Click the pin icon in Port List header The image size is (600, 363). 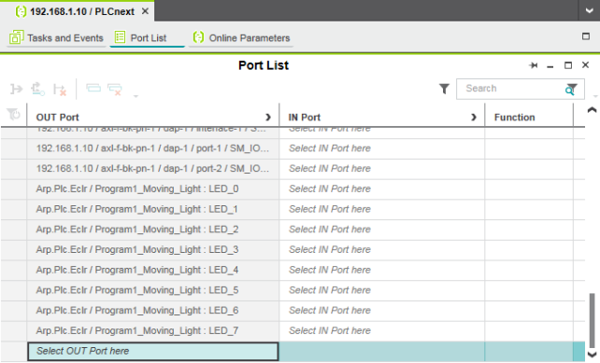pyautogui.click(x=533, y=65)
